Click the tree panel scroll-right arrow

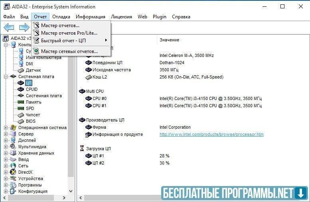click(x=64, y=198)
